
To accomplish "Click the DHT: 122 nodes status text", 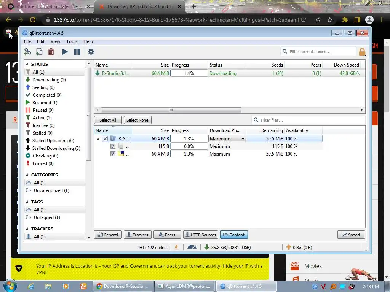I will [151, 247].
